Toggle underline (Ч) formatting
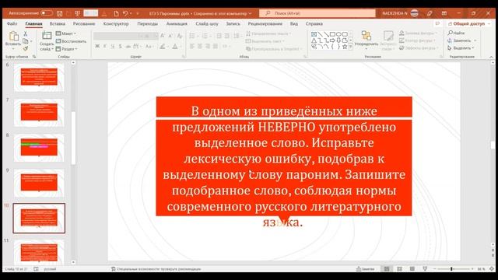The width and height of the screenshot is (498, 280). [x=112, y=47]
